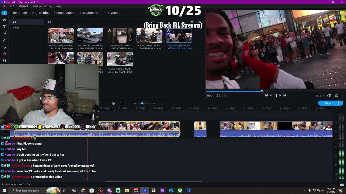Click the 01:00:00 mark on the timeline ruler
This screenshot has height=194, width=346.
[x=231, y=108]
